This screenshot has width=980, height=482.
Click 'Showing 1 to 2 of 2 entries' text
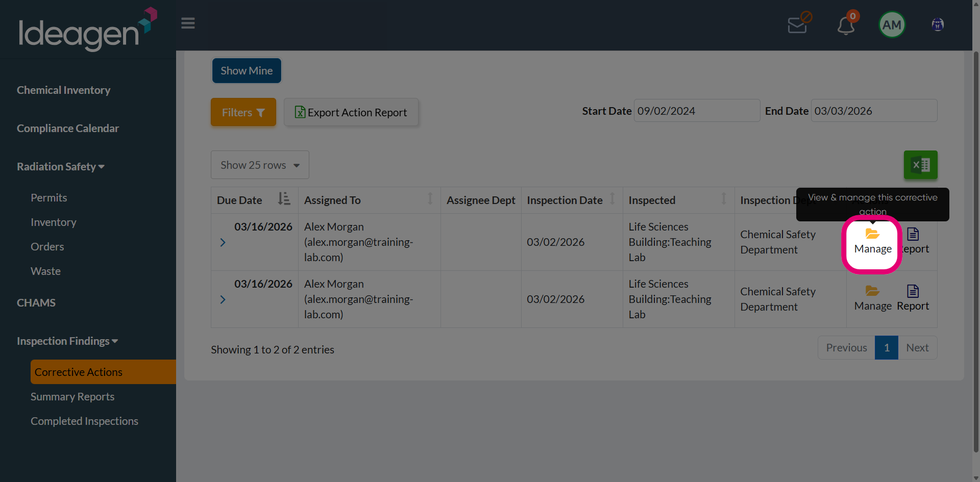tap(273, 350)
